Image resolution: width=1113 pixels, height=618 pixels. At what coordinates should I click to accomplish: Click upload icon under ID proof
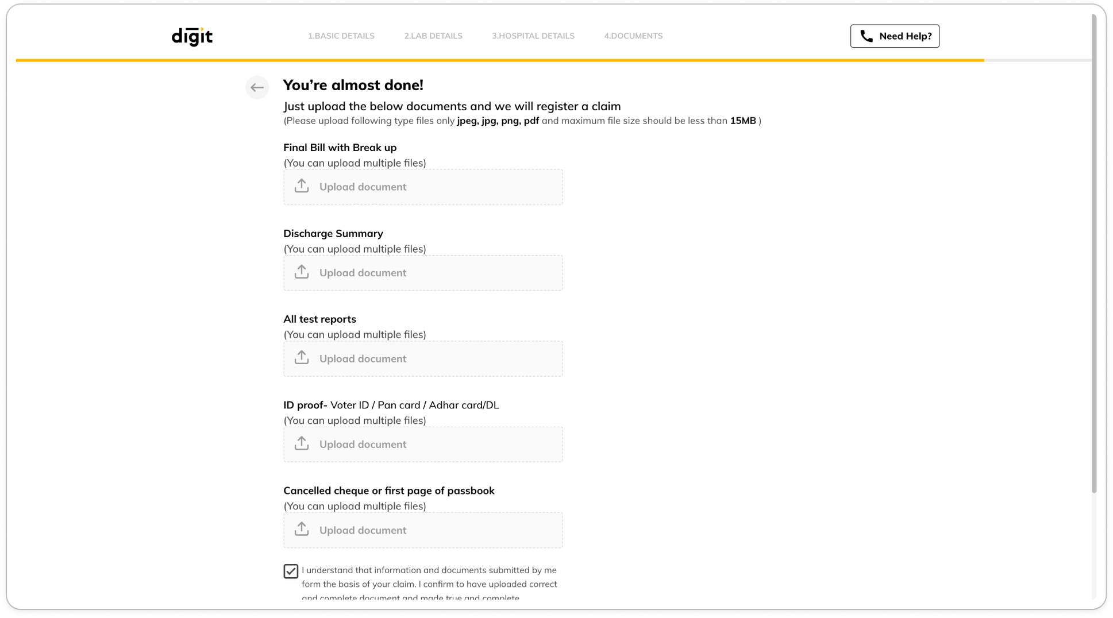point(302,444)
